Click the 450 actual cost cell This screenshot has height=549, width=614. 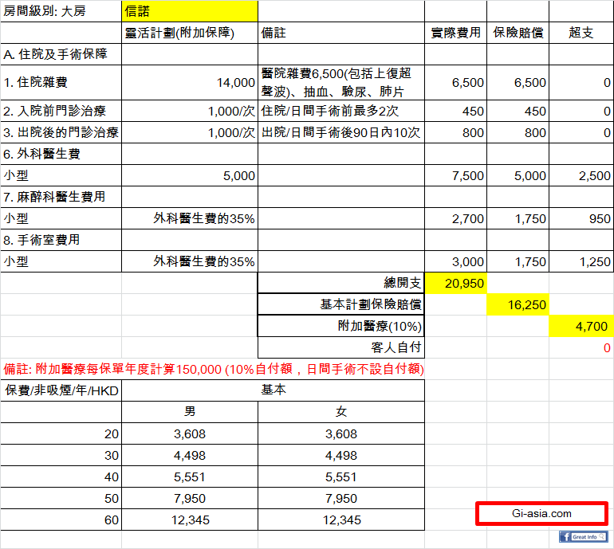click(x=455, y=111)
